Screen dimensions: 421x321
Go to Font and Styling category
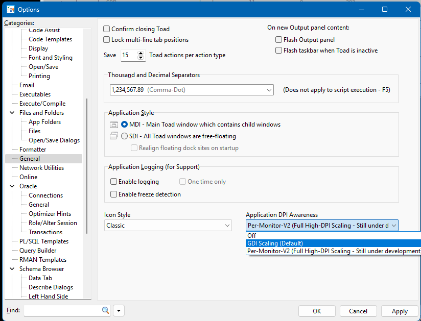[51, 57]
